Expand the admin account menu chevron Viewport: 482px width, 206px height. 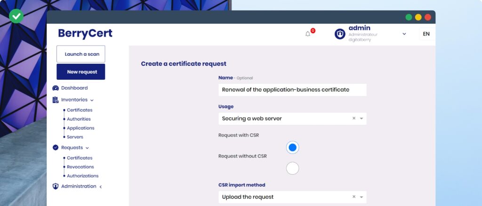[404, 34]
